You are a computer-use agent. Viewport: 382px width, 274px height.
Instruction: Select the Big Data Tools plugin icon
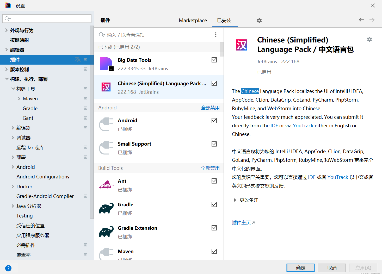[x=106, y=64]
